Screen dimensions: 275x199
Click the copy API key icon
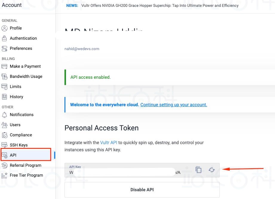(199, 170)
